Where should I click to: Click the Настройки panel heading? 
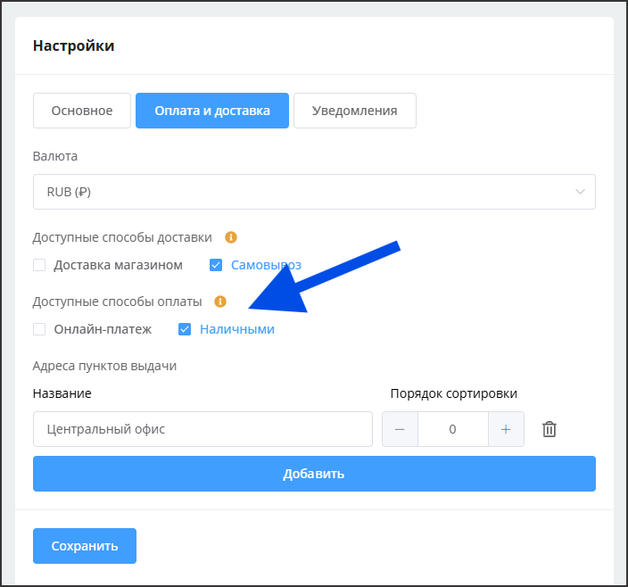point(73,45)
